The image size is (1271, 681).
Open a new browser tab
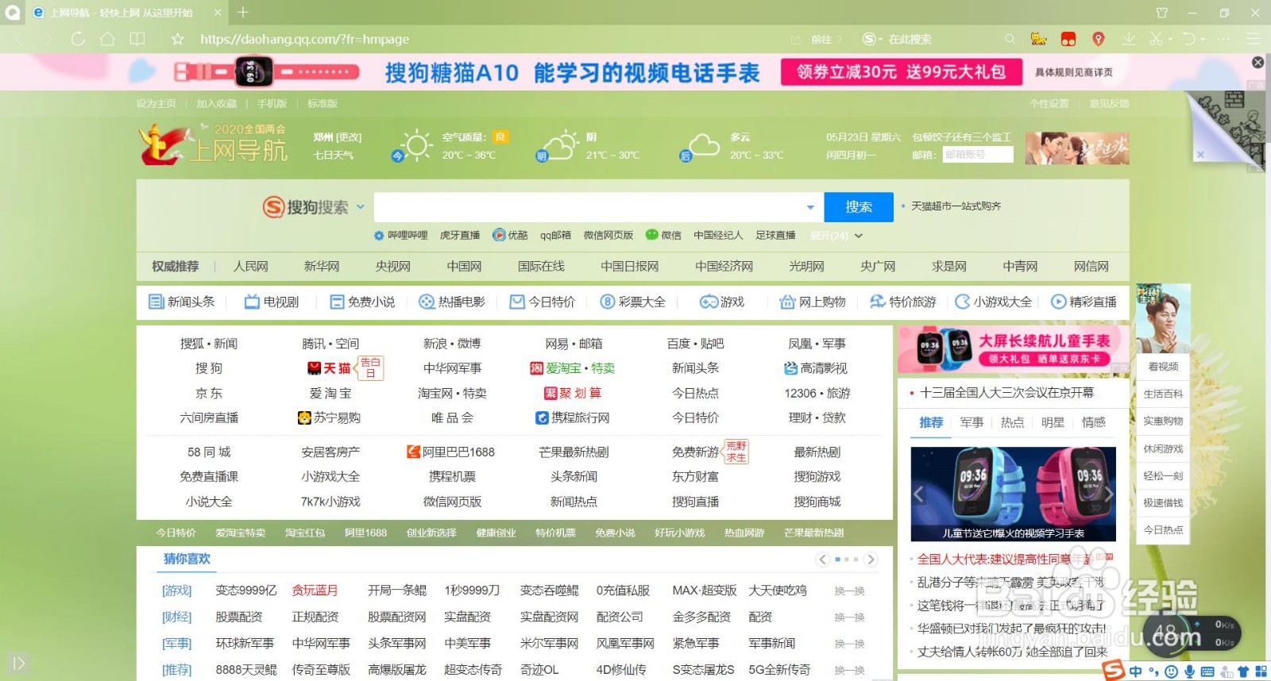coord(243,12)
